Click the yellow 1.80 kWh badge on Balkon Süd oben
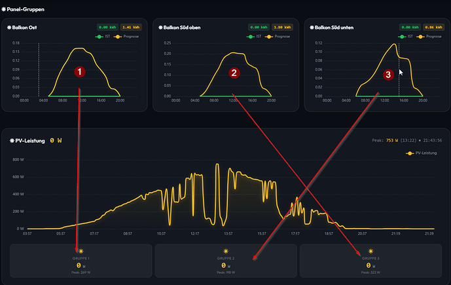451x285 pixels. pyautogui.click(x=282, y=28)
